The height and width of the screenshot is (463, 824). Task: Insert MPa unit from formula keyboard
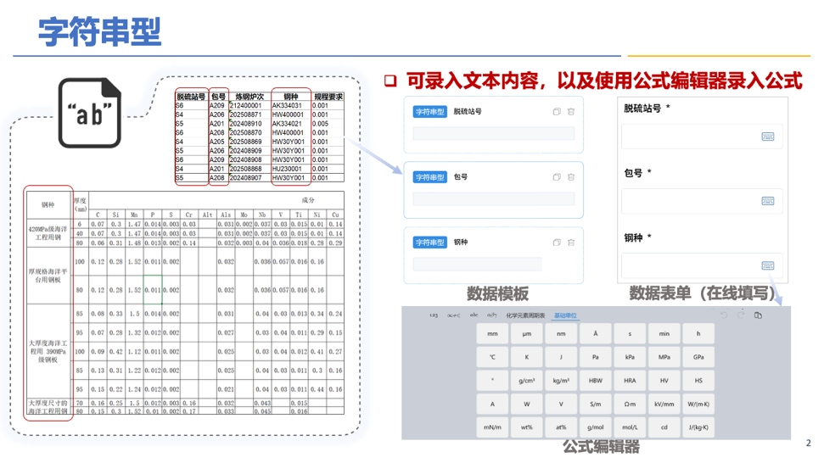click(x=664, y=358)
